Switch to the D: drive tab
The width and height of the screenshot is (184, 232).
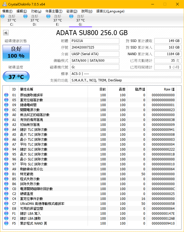click(x=35, y=20)
